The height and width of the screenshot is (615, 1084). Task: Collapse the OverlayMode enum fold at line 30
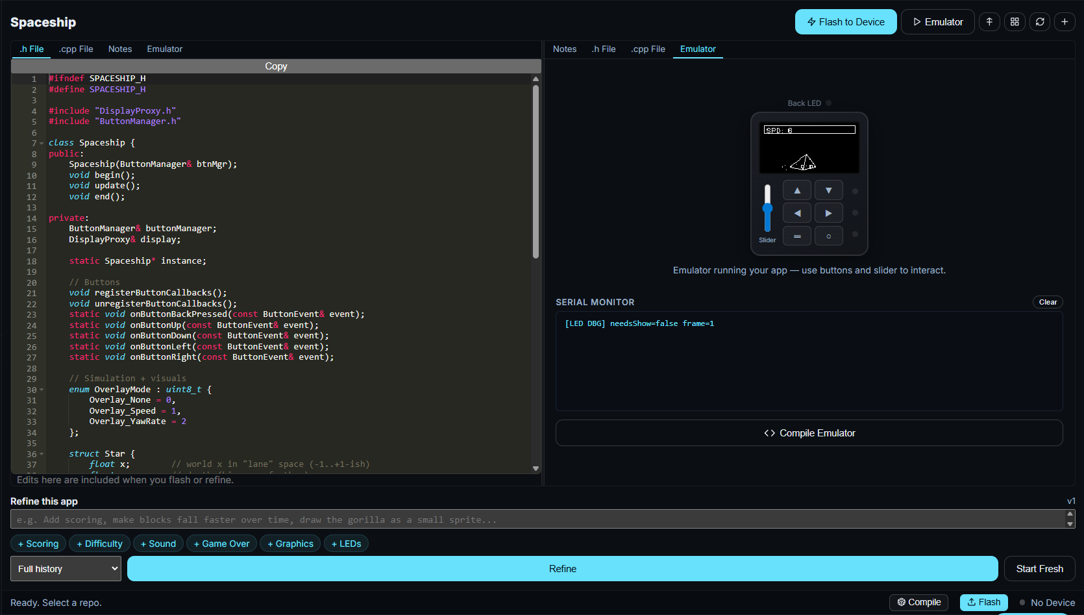[x=41, y=389]
